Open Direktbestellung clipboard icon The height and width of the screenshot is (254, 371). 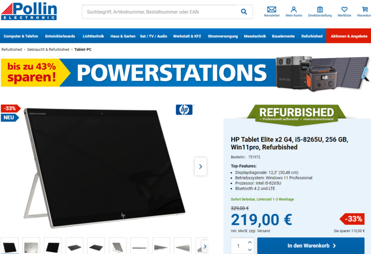pyautogui.click(x=320, y=9)
